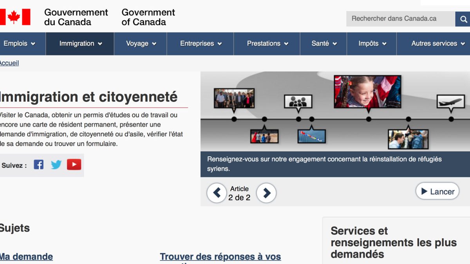Click the children on beach thumbnail
This screenshot has width=470, height=264.
click(x=264, y=136)
